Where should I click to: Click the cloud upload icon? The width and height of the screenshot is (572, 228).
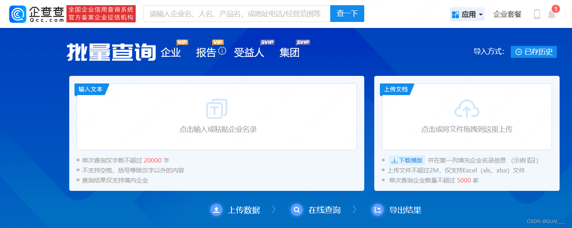point(467,109)
